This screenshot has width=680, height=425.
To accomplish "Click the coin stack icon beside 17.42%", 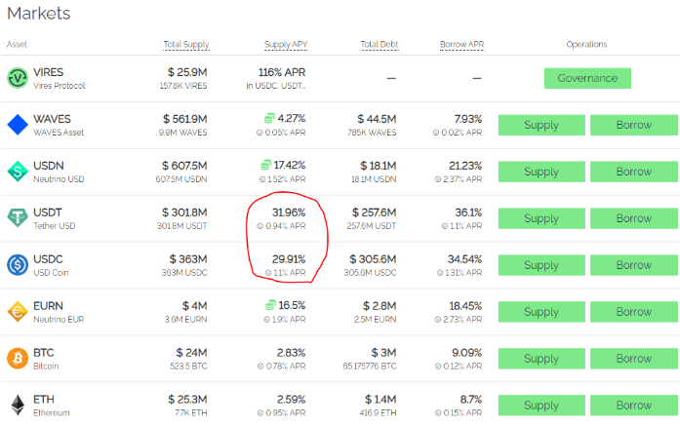I will pos(265,165).
